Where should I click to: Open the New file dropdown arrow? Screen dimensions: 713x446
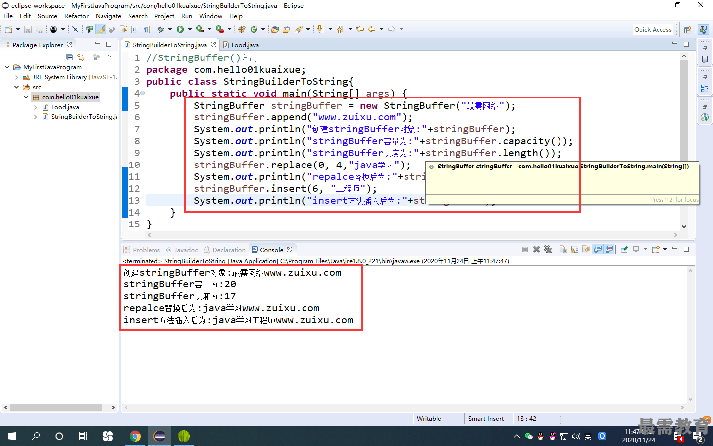click(18, 29)
